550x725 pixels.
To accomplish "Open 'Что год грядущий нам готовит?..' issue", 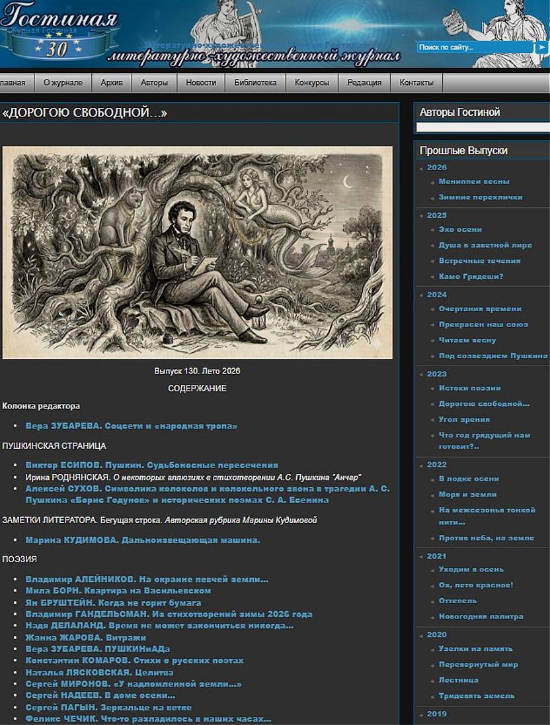I will click(485, 441).
